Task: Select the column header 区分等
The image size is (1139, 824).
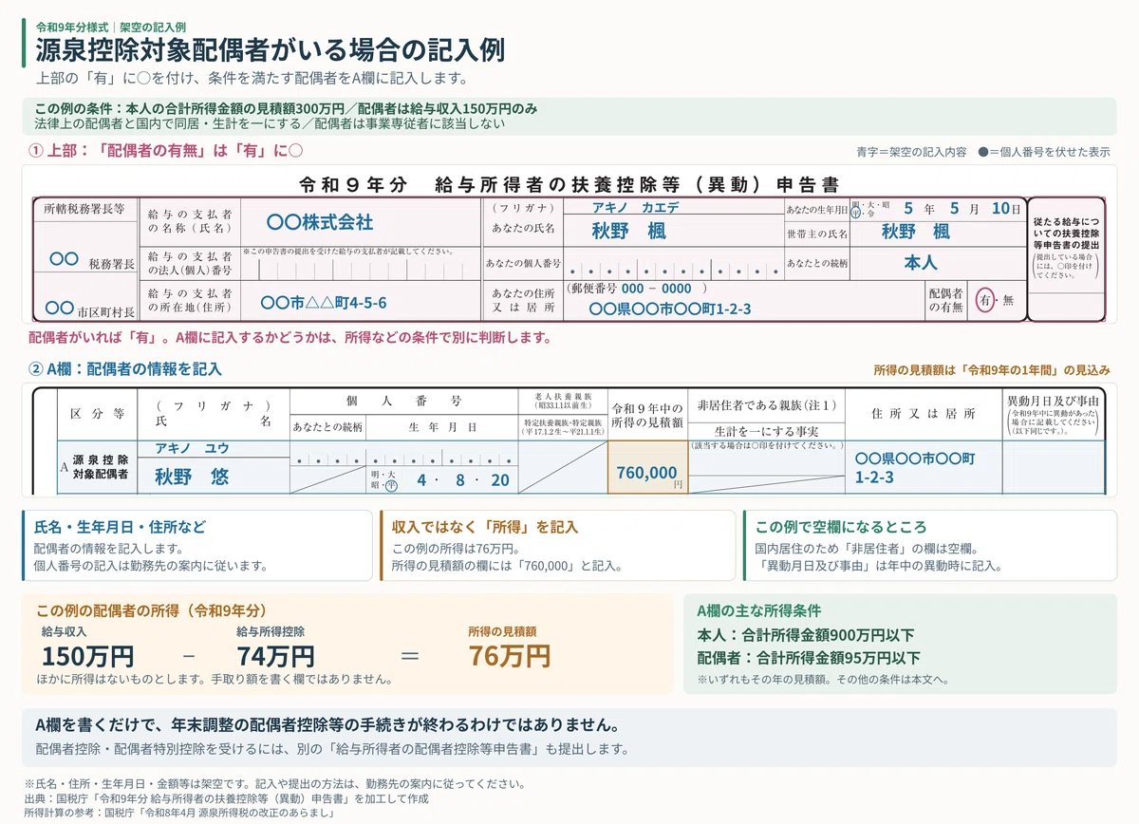Action: [x=98, y=414]
